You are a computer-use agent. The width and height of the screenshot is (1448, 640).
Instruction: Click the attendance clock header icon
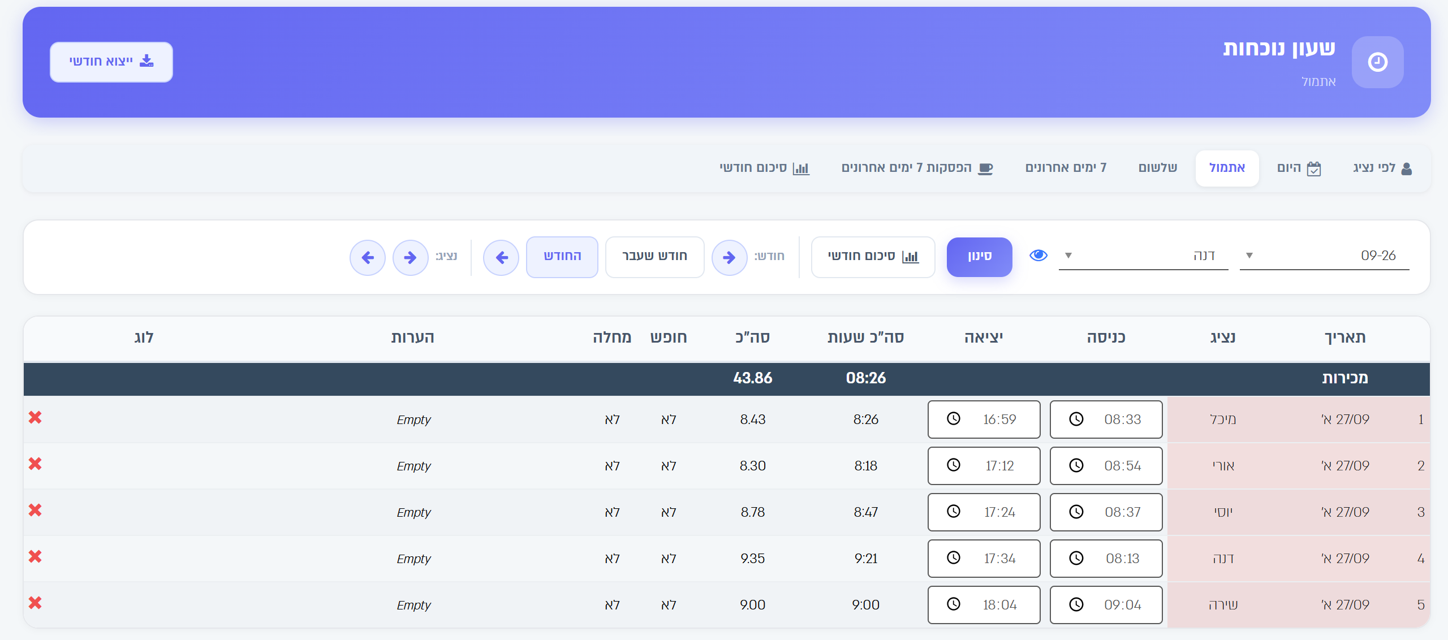click(1377, 62)
